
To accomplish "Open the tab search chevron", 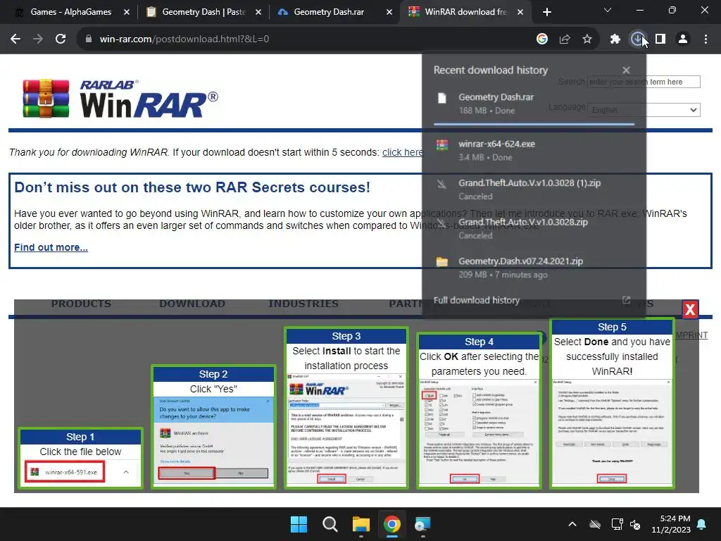I will pyautogui.click(x=608, y=10).
